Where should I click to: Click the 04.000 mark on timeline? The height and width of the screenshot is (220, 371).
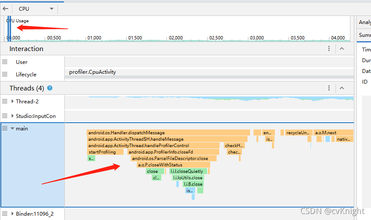[338, 38]
